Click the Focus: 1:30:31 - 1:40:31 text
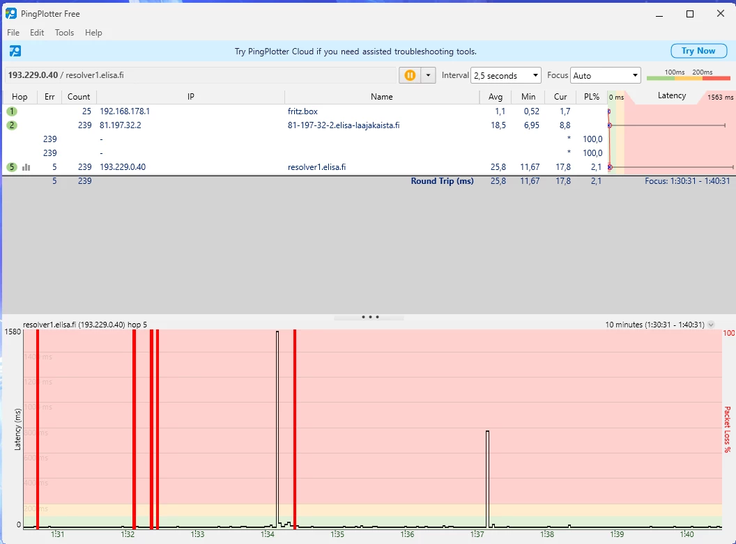The height and width of the screenshot is (544, 736). (687, 181)
